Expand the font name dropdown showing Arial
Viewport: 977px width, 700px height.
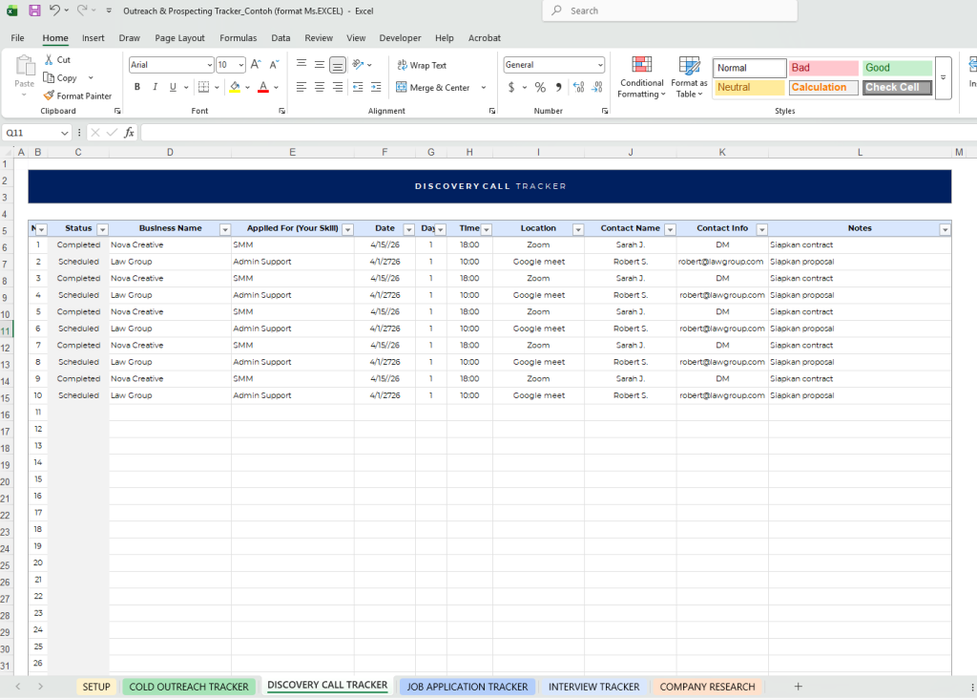point(209,65)
